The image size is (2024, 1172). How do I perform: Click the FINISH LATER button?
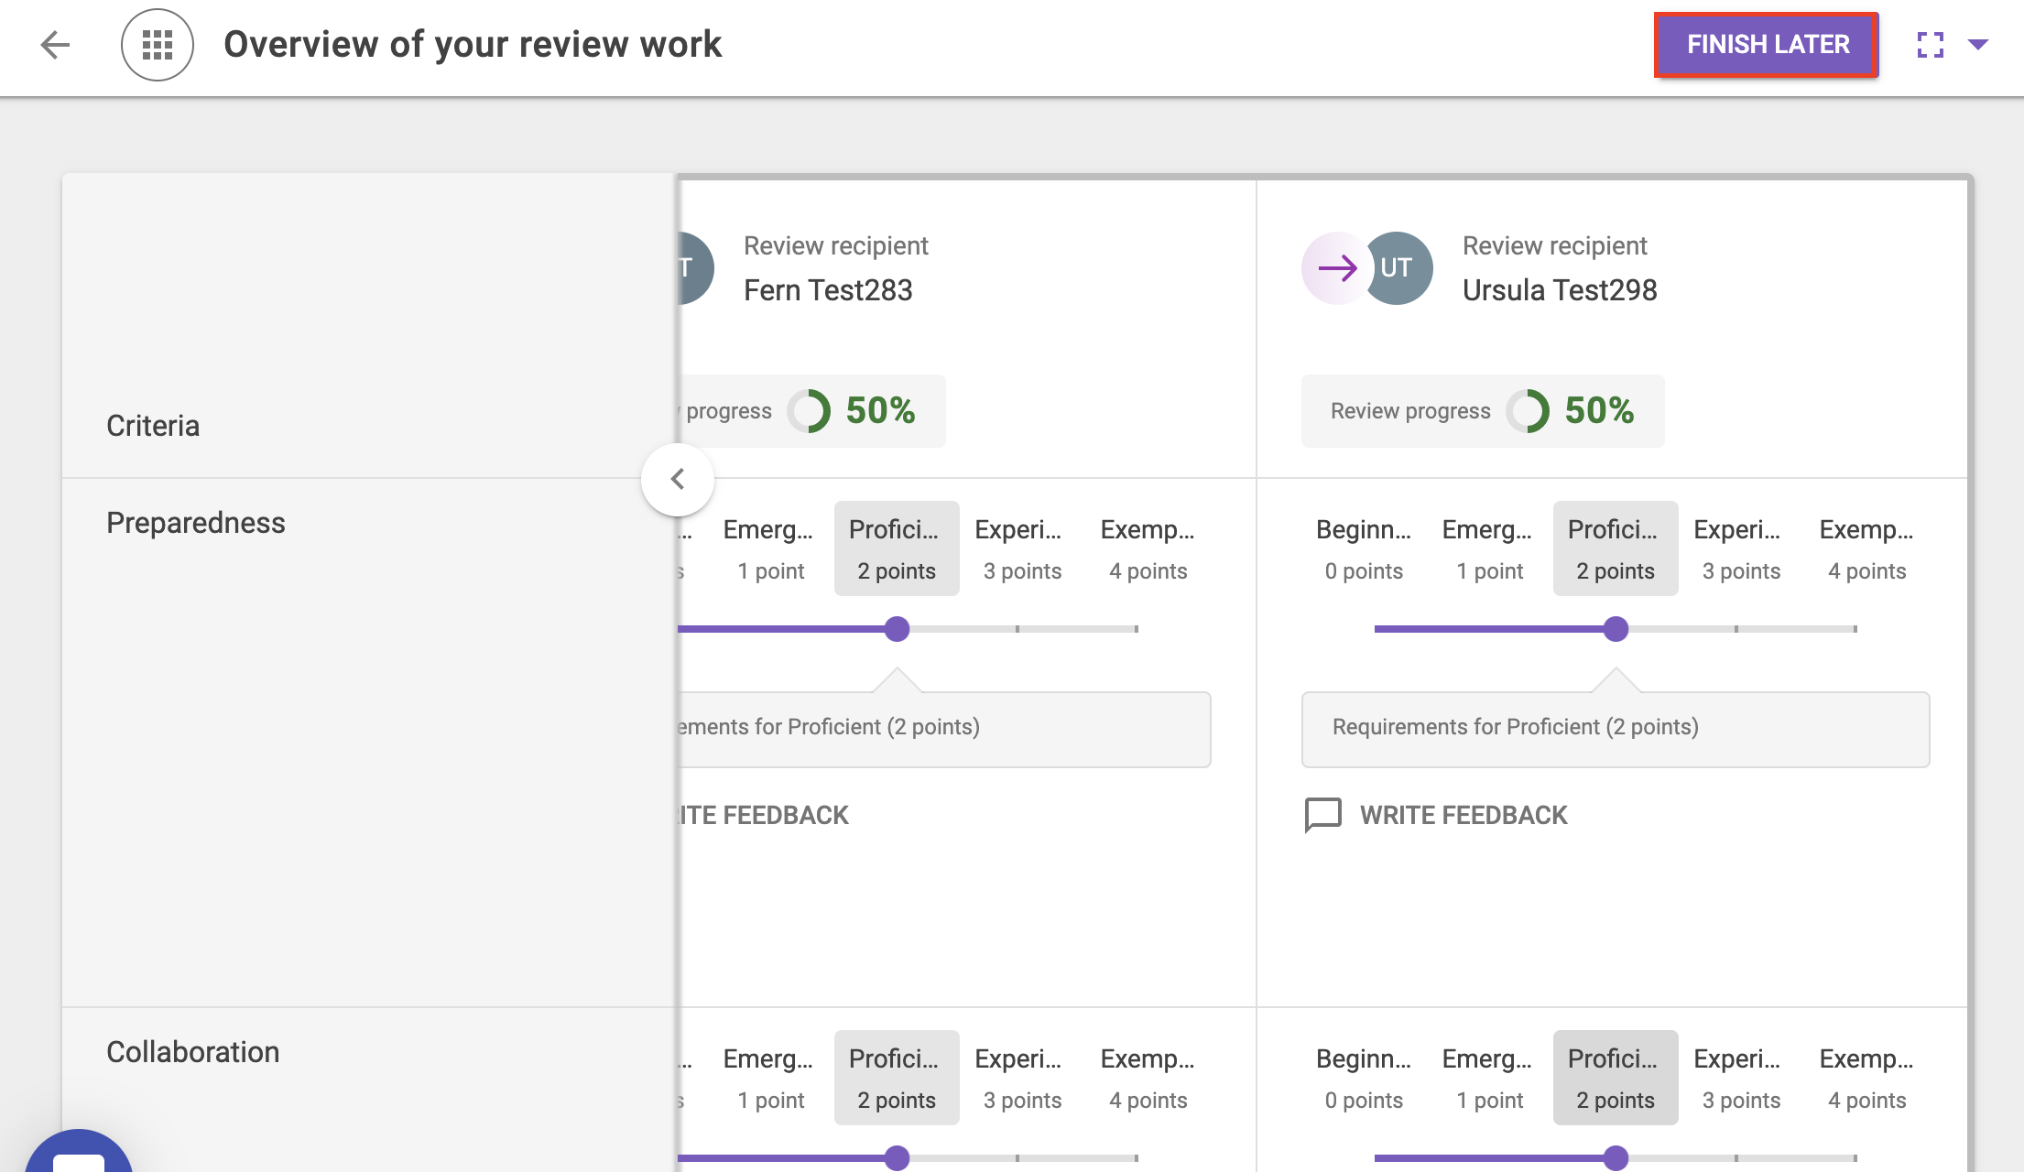1767,44
